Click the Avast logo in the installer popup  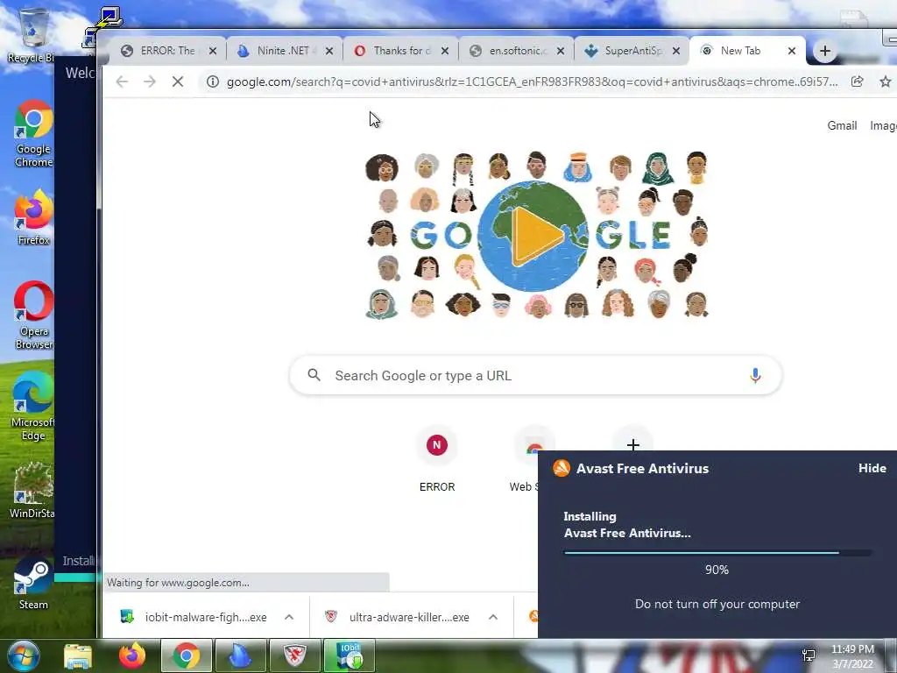[562, 468]
